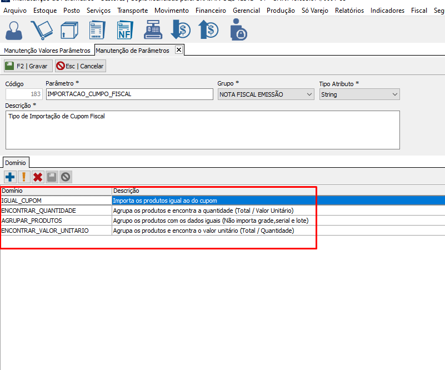Open the money down-arrow payables icon

tap(181, 30)
